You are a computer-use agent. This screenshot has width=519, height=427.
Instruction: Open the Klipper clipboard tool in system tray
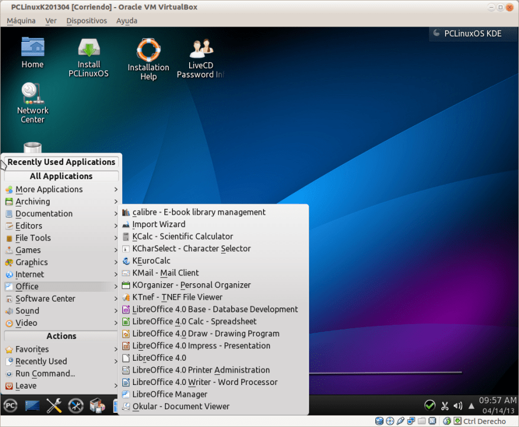[x=445, y=406]
